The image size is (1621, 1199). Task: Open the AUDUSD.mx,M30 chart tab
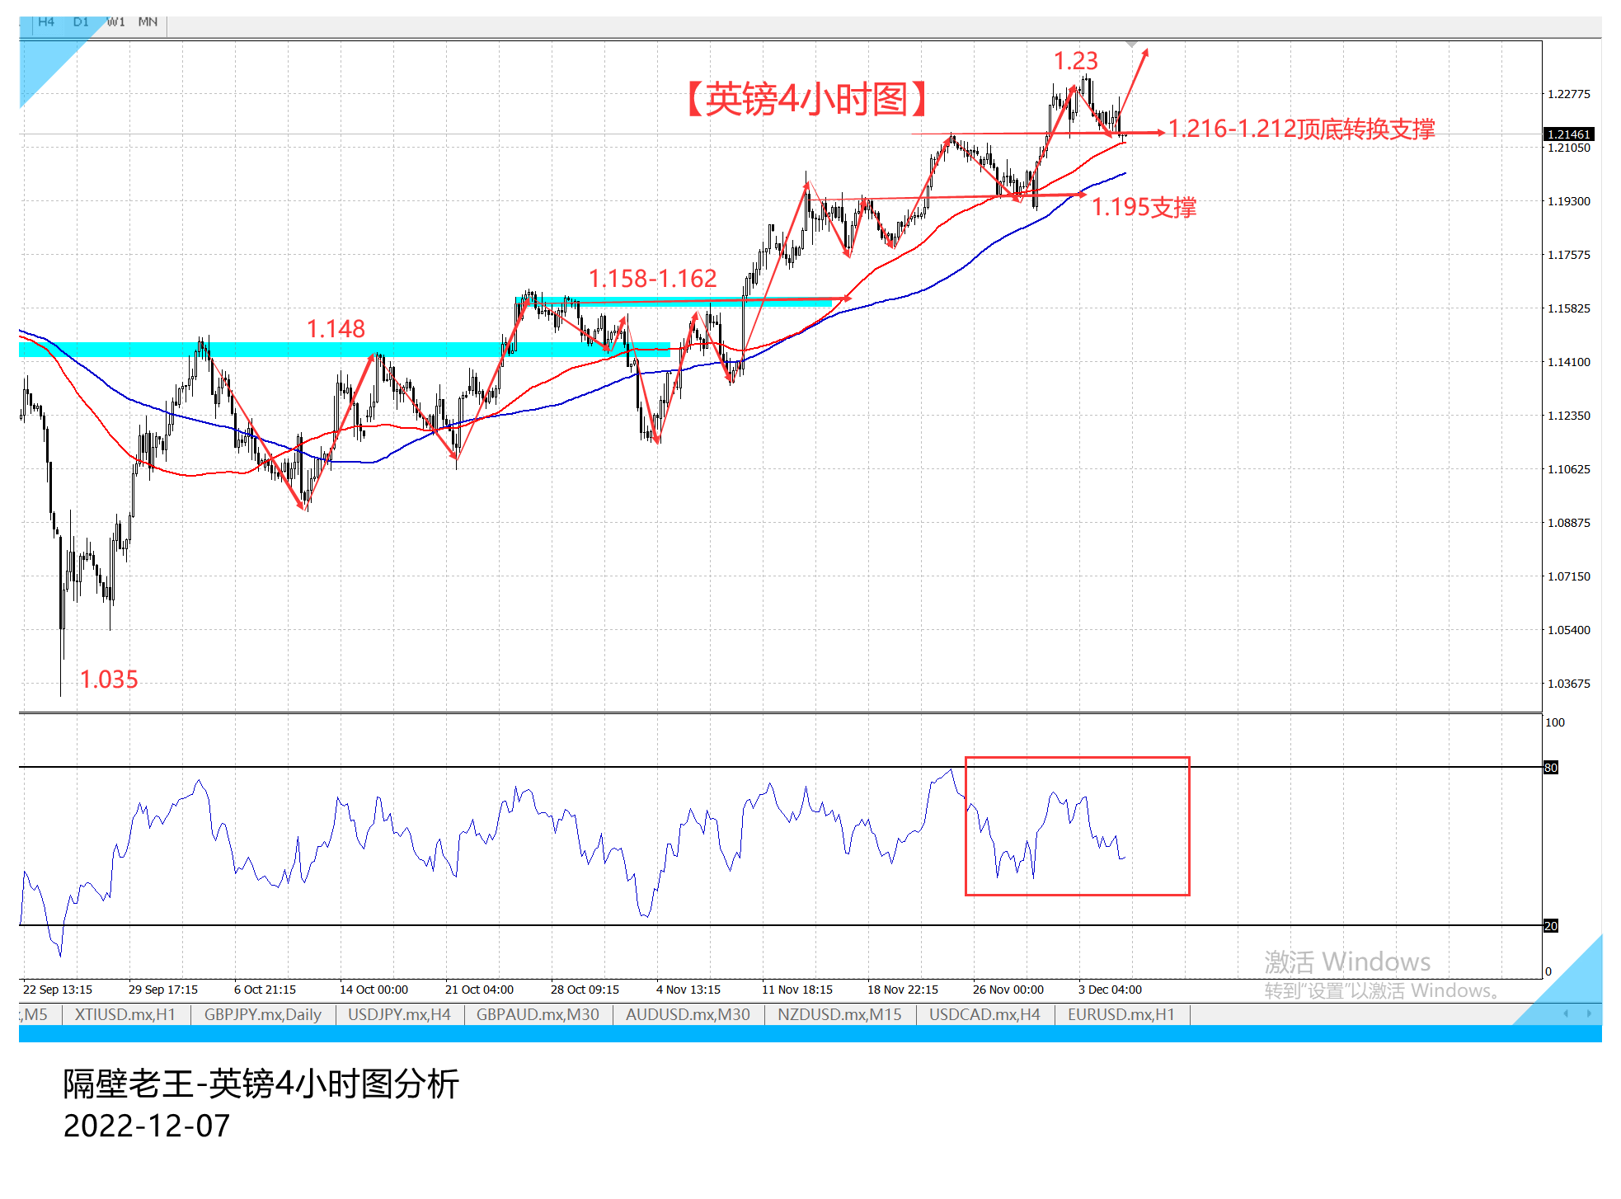click(688, 1014)
